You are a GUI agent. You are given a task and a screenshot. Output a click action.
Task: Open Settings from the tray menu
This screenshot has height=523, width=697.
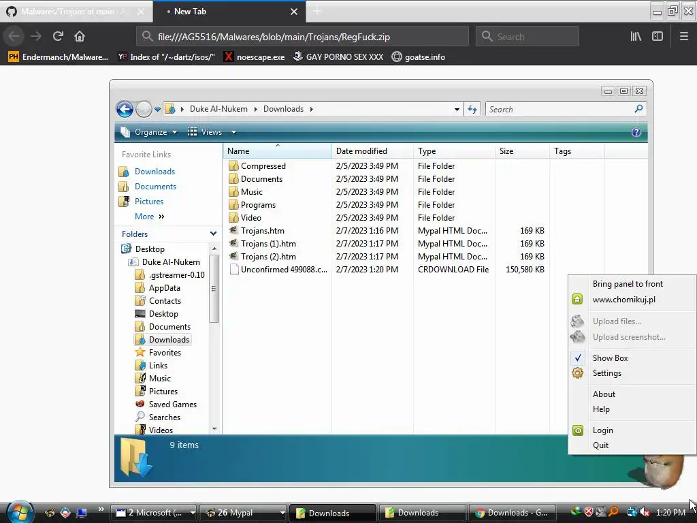(x=606, y=373)
